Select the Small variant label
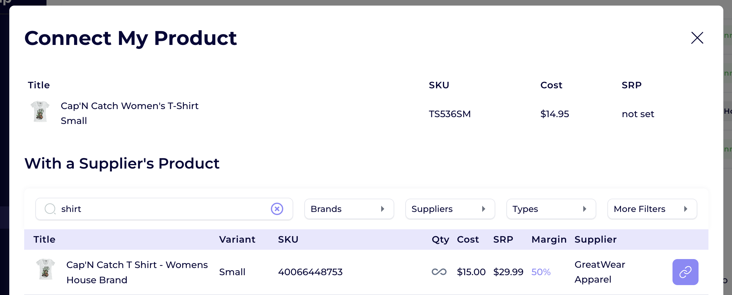This screenshot has height=295, width=732. tap(232, 272)
